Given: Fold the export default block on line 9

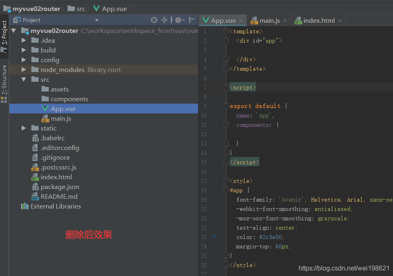Looking at the screenshot, I should [x=226, y=106].
